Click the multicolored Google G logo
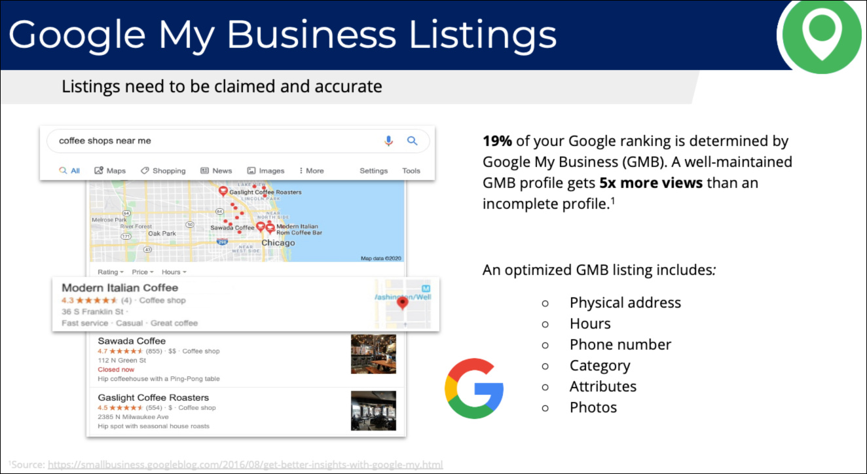 coord(474,388)
